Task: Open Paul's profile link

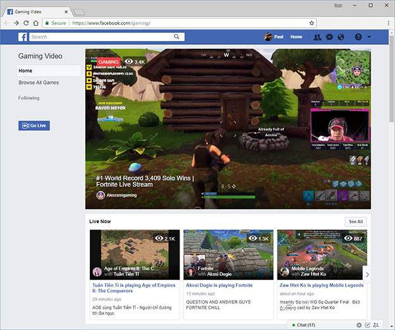Action: (279, 37)
